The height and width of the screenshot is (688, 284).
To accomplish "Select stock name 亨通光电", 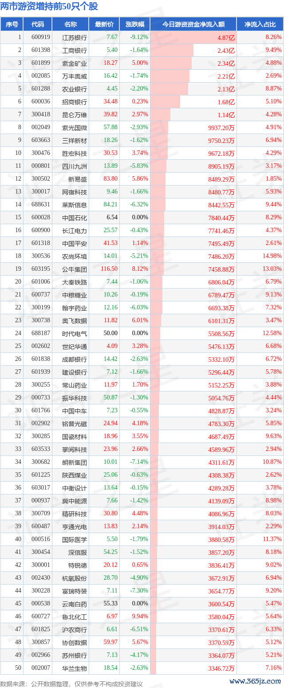I will pyautogui.click(x=75, y=527).
